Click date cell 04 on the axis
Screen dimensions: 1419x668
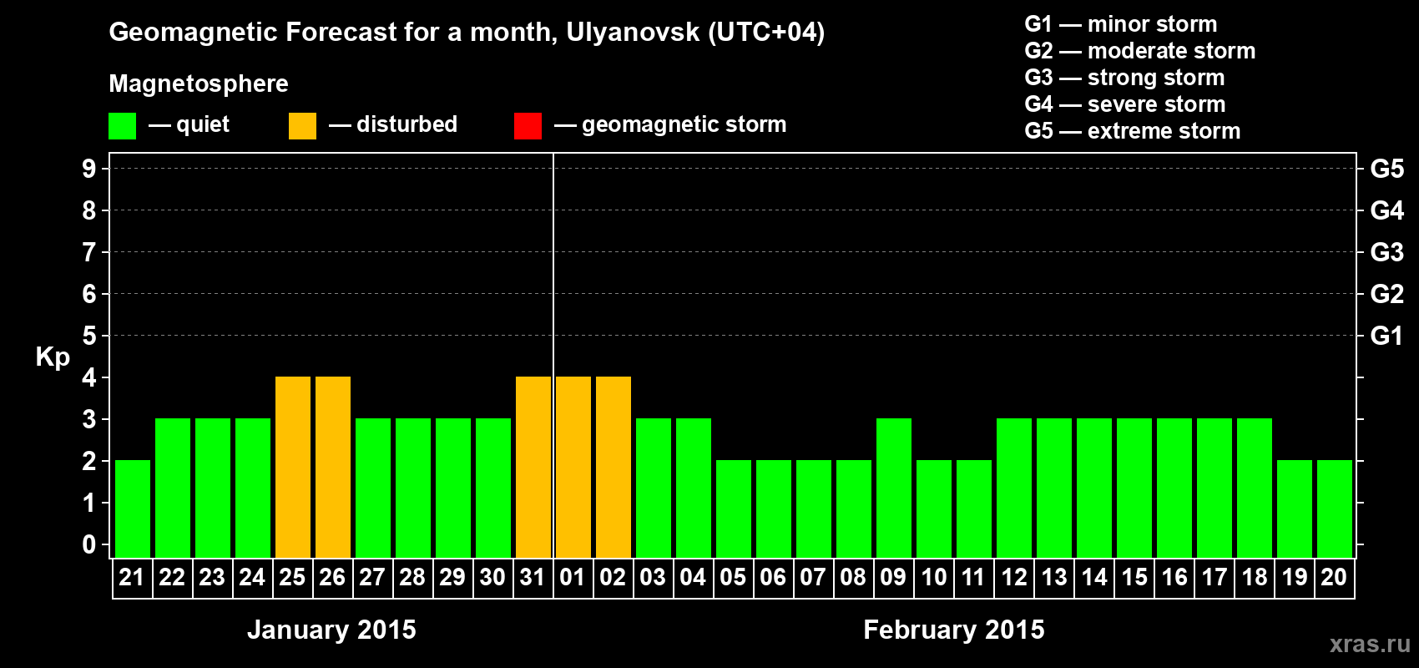[x=694, y=578]
